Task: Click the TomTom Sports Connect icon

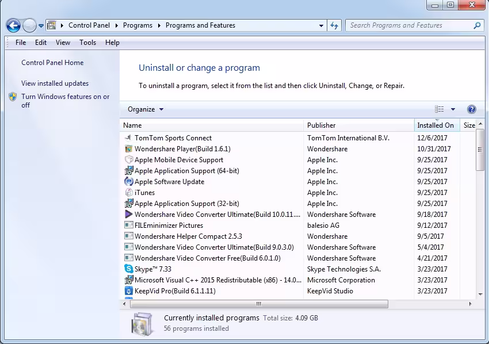Action: (x=128, y=138)
